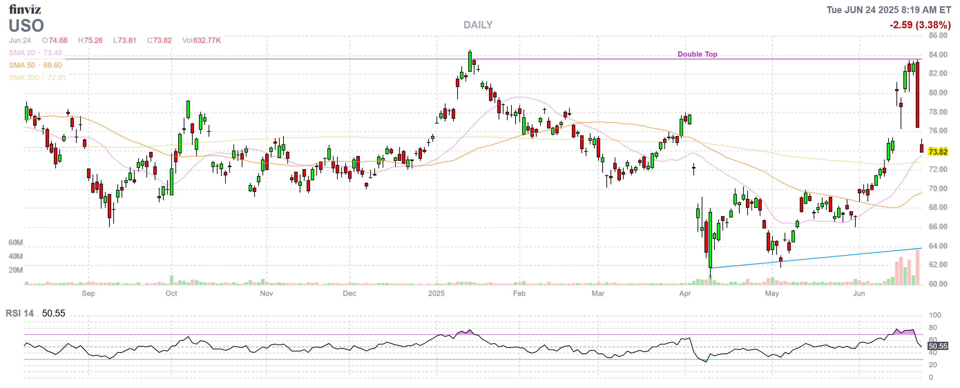Image resolution: width=960 pixels, height=388 pixels.
Task: Click the 2025 year marker on axis
Action: pos(436,293)
